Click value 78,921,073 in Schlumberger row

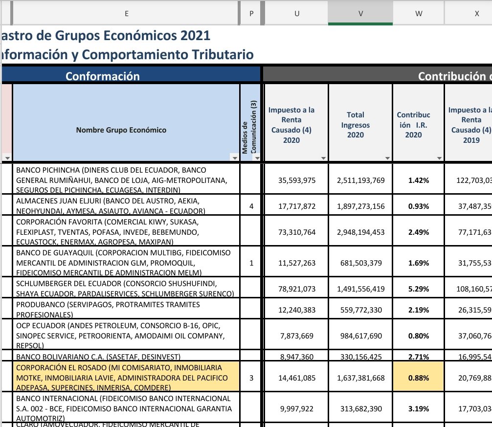click(297, 289)
